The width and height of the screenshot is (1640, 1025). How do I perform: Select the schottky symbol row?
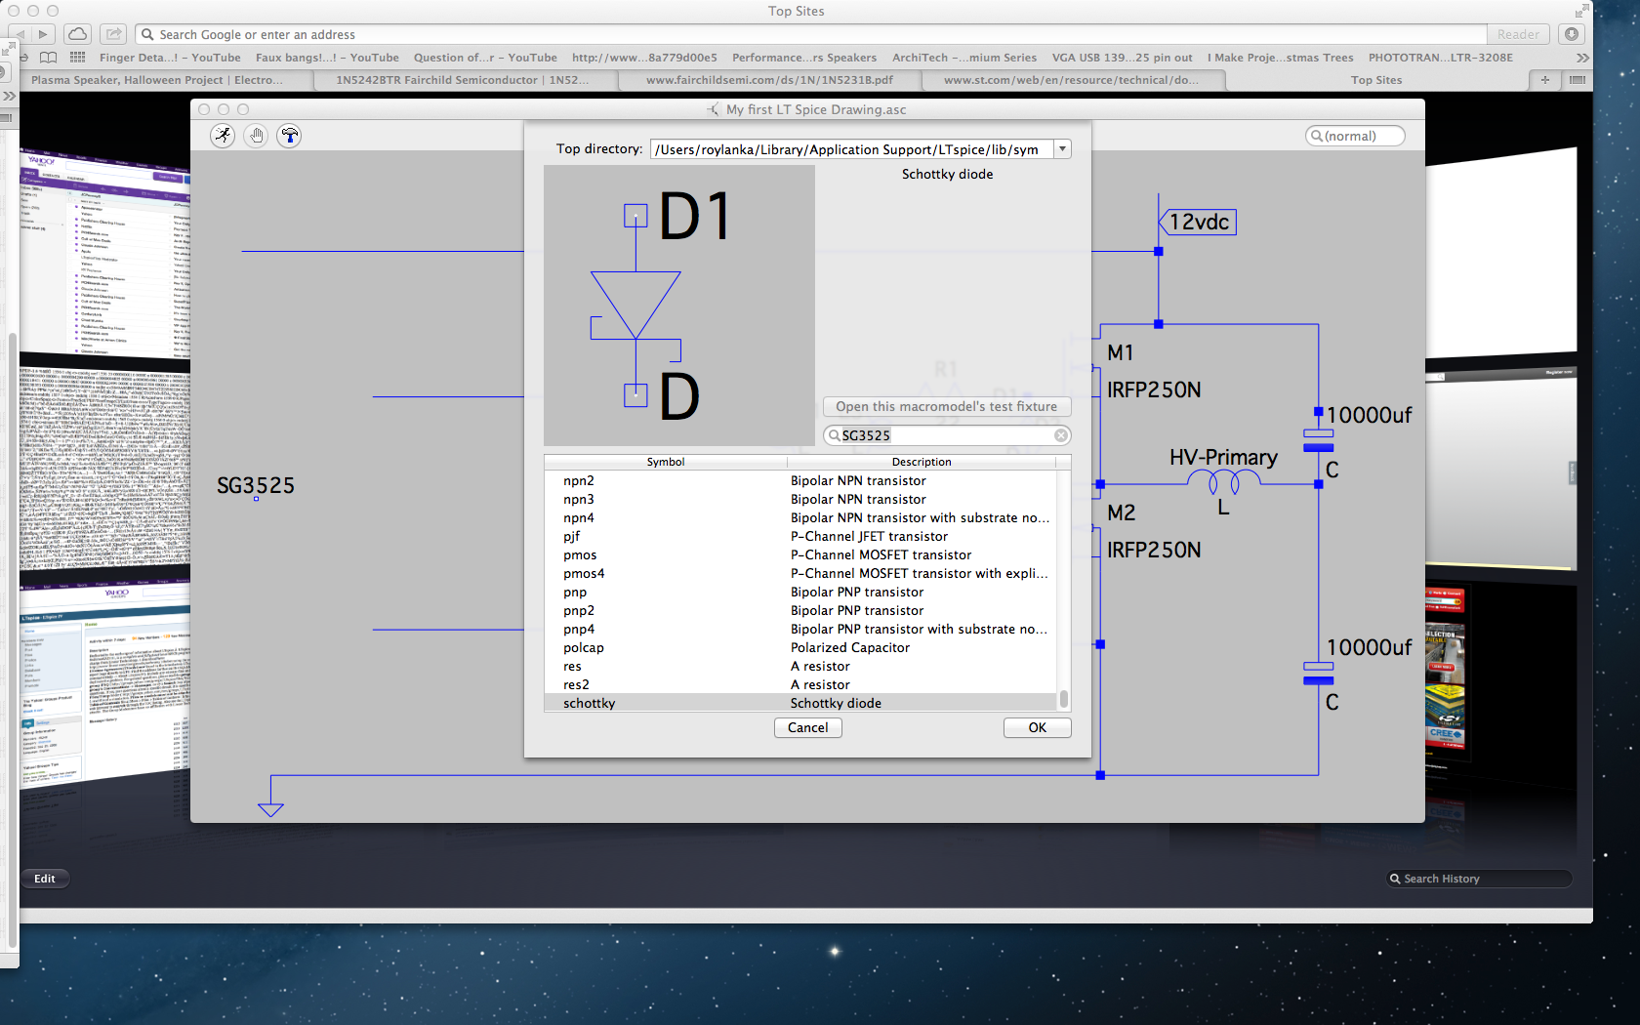coord(800,703)
